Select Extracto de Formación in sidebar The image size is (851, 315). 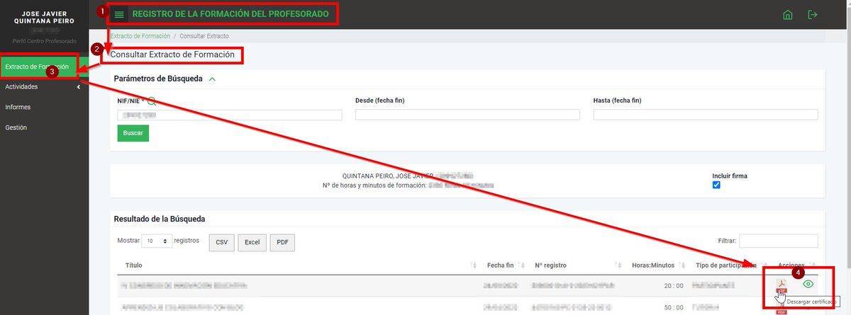[x=37, y=67]
